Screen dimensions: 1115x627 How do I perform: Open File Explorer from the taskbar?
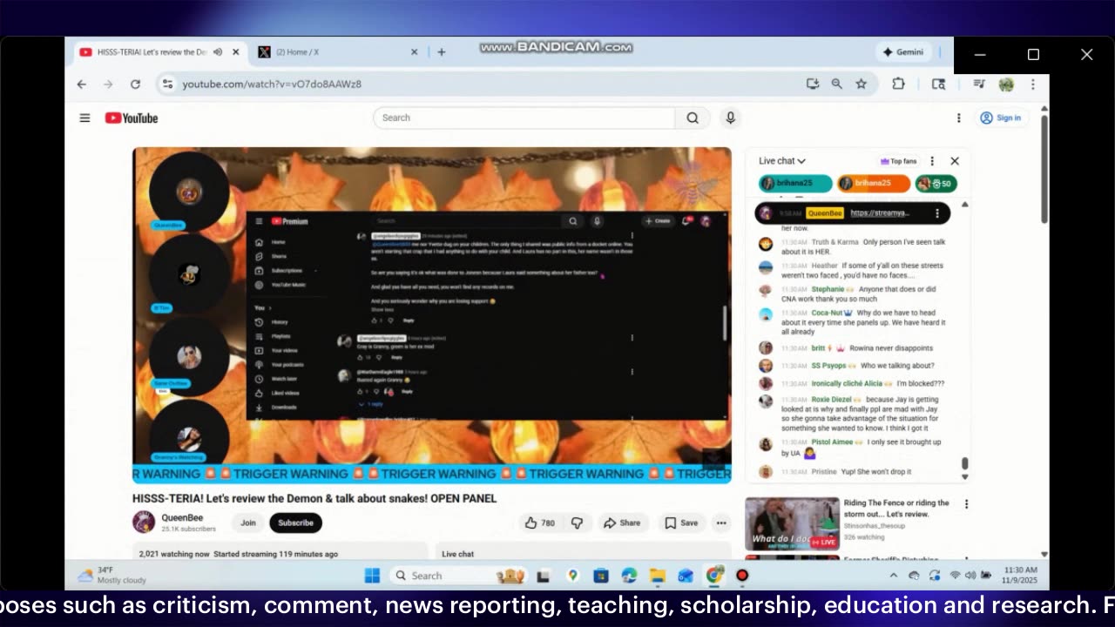point(657,576)
